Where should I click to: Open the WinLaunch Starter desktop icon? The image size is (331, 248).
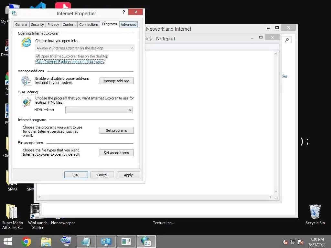[36, 212]
